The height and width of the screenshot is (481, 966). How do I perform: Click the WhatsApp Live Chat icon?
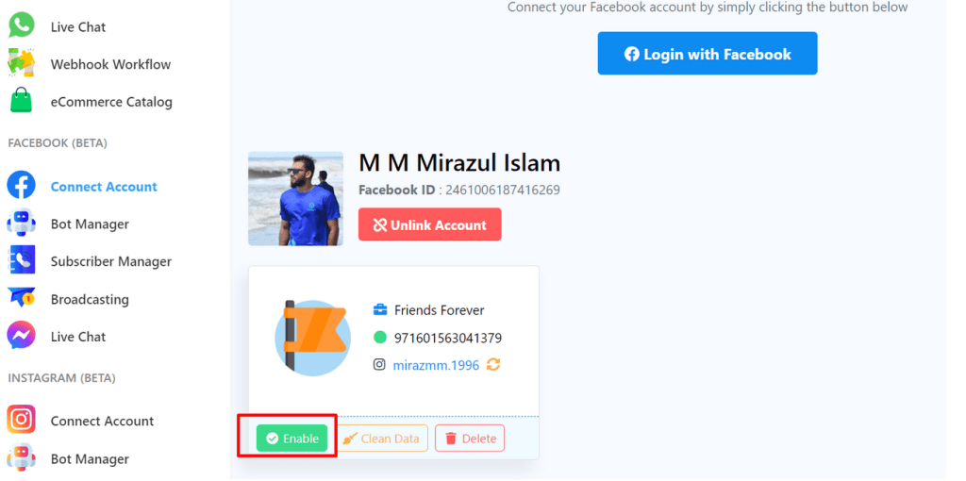[x=21, y=25]
